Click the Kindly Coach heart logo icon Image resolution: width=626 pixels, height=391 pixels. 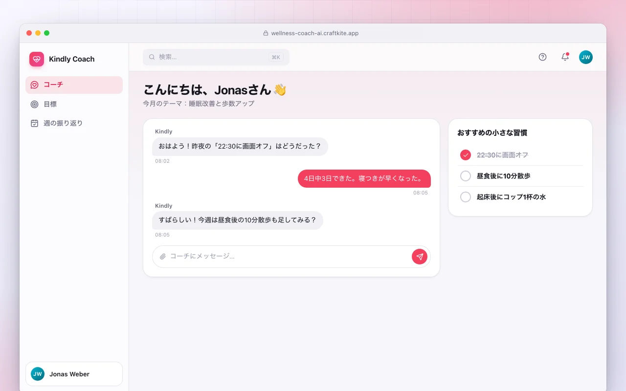[x=37, y=59]
